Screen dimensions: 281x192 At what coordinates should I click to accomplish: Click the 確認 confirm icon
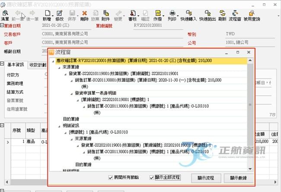pos(145,13)
